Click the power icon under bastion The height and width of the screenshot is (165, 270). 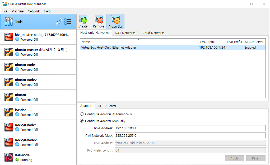tap(17, 114)
